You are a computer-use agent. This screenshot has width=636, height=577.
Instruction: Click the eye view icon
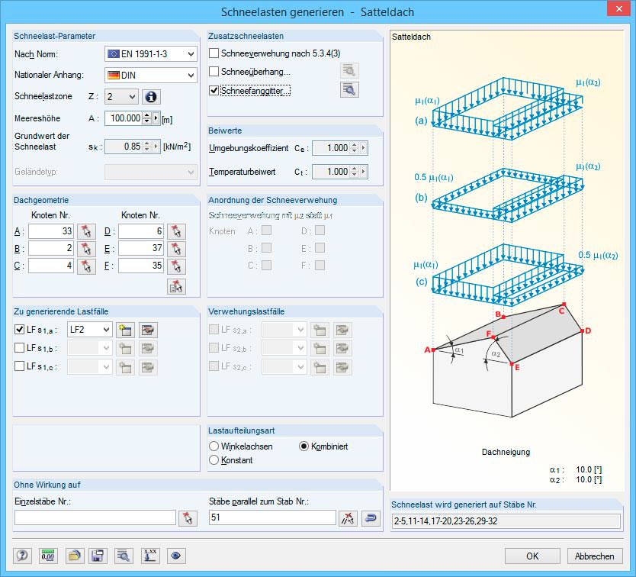[176, 556]
